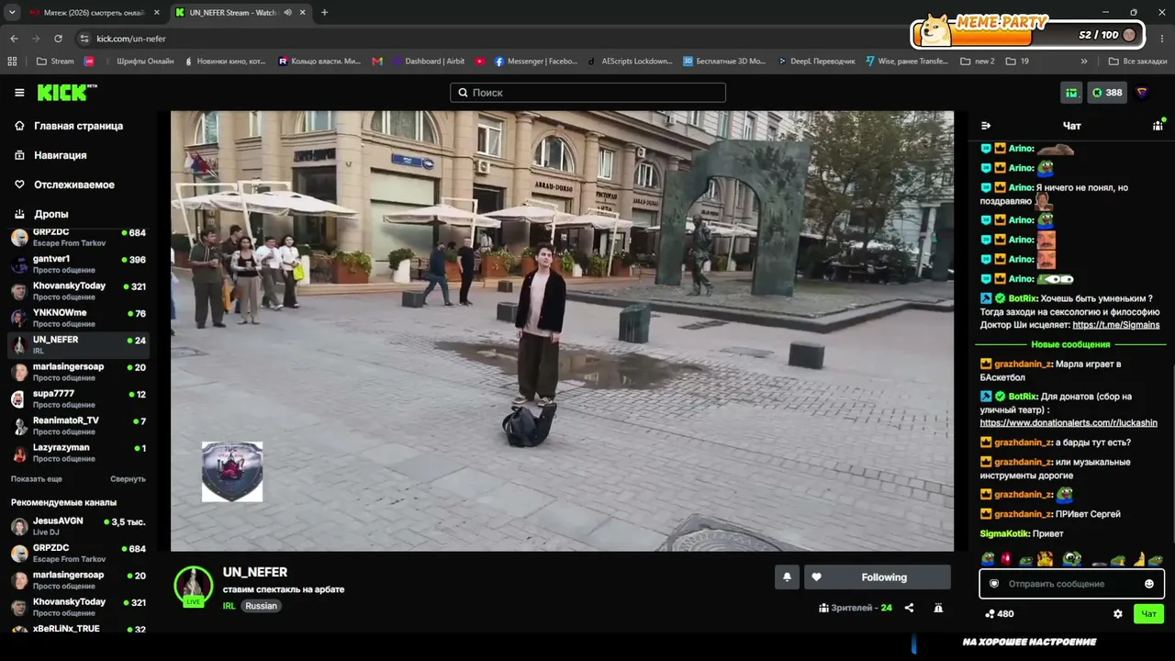Expand list with Показать еще
1175x661 pixels.
[x=37, y=479]
